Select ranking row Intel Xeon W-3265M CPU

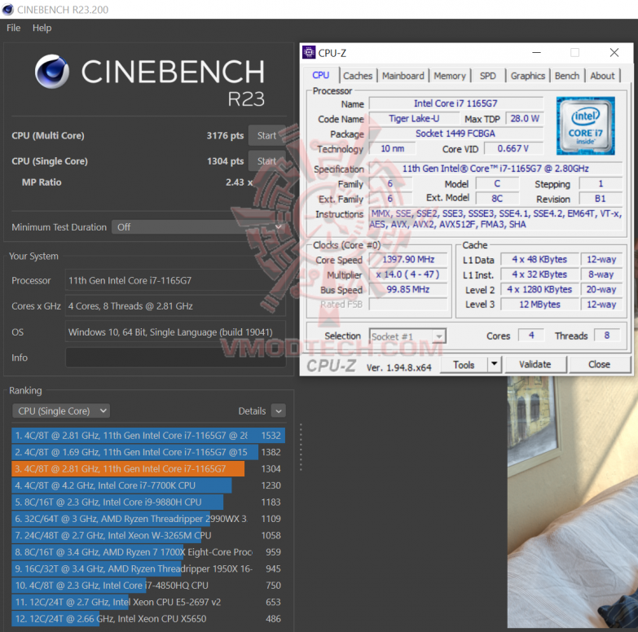[x=148, y=535]
